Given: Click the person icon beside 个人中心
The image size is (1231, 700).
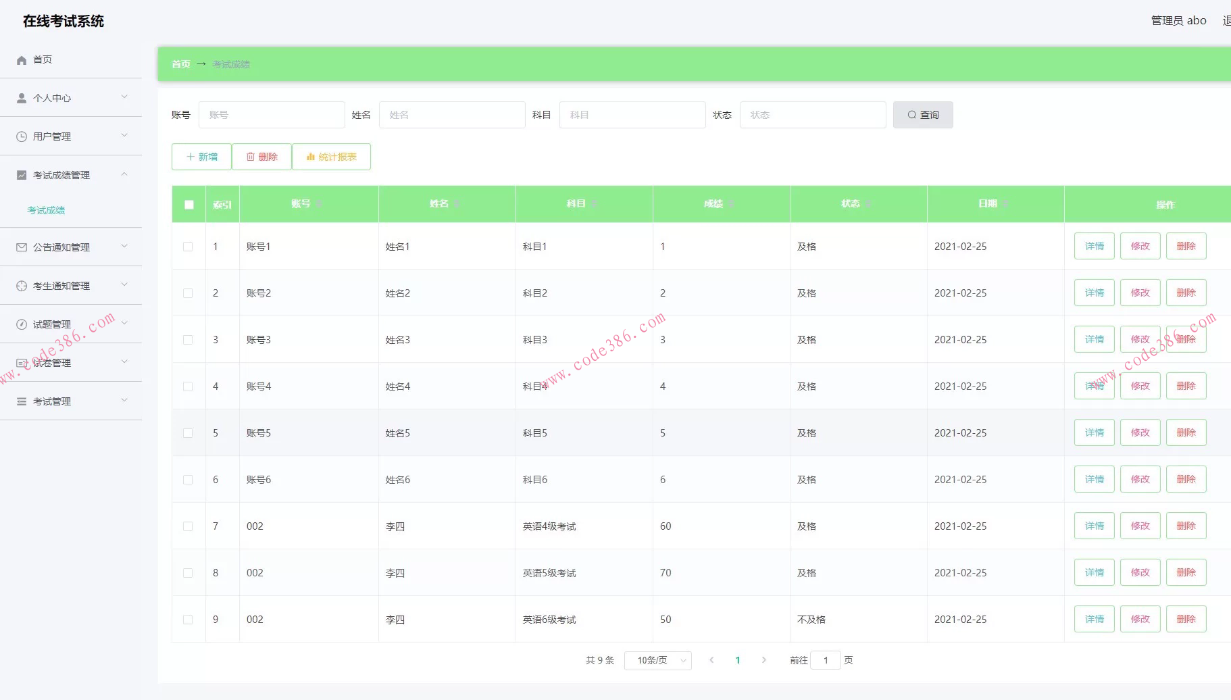Looking at the screenshot, I should point(22,99).
